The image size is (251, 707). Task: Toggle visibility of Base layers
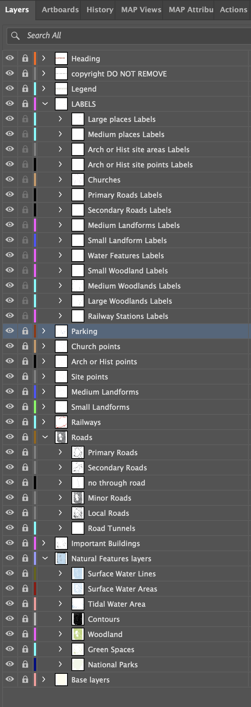tap(10, 679)
